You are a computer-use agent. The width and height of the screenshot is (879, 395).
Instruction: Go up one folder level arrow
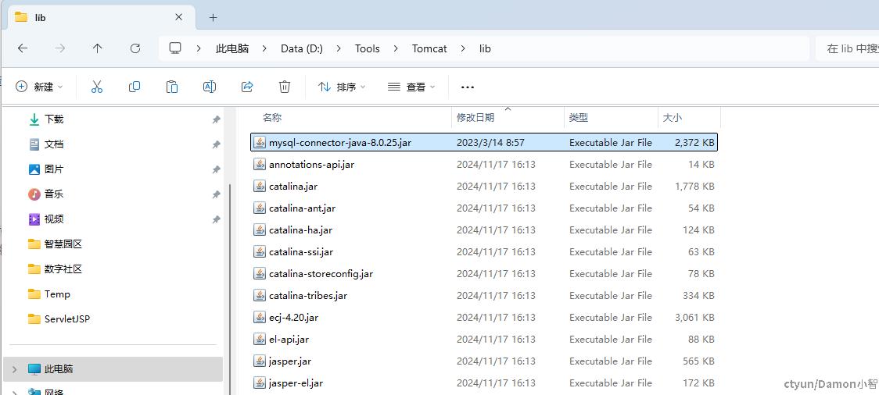[98, 48]
